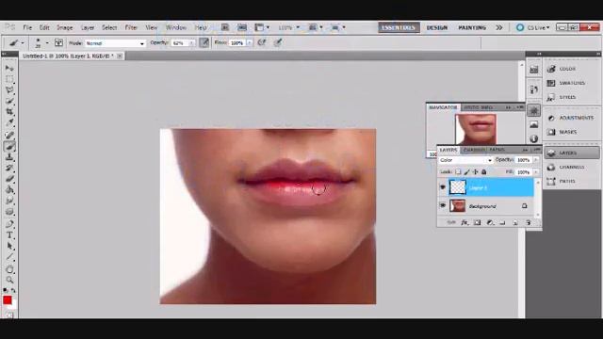The height and width of the screenshot is (339, 603).
Task: Select the Hand tool
Action: pos(9,269)
